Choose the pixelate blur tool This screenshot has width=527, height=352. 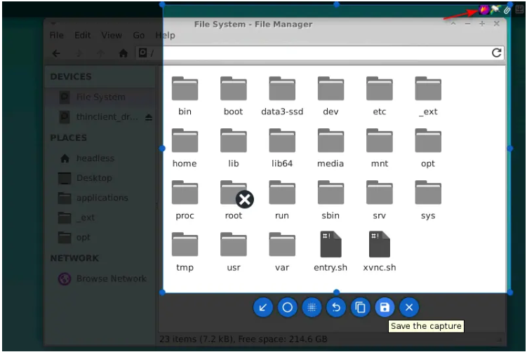312,307
